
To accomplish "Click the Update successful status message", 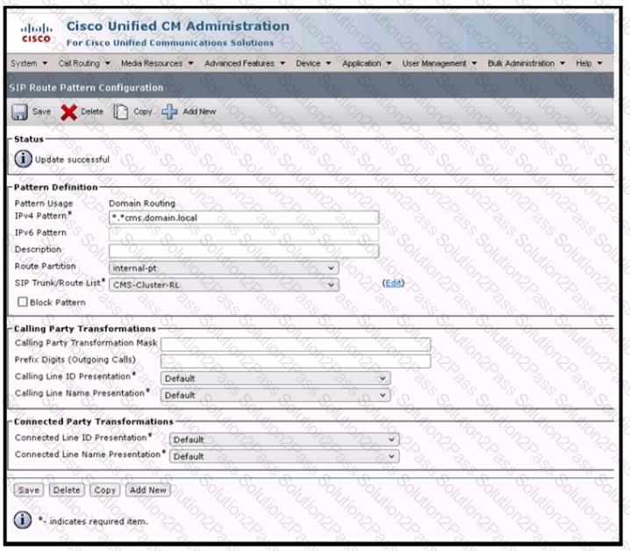I will click(x=72, y=160).
